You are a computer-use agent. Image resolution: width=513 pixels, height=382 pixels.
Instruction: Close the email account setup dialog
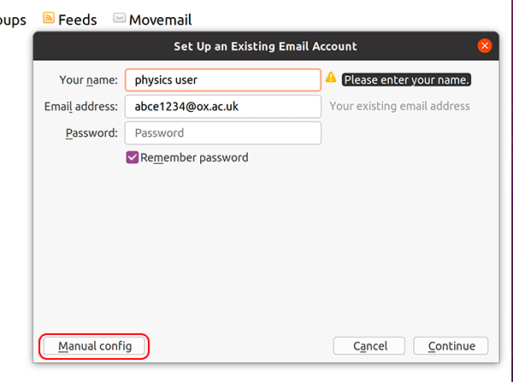(486, 46)
